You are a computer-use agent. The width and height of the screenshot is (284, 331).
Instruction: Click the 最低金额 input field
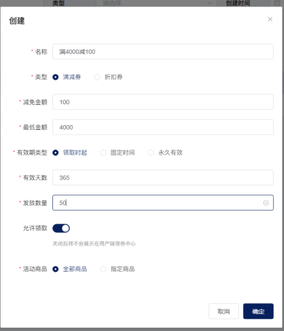pyautogui.click(x=163, y=127)
